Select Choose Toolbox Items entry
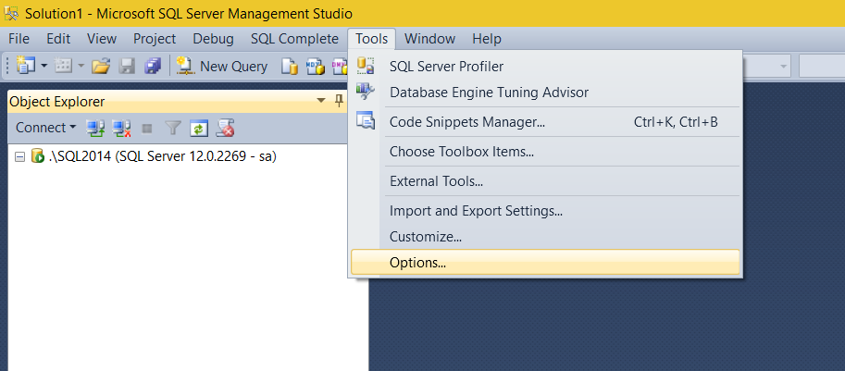Image resolution: width=845 pixels, height=371 pixels. click(x=545, y=152)
